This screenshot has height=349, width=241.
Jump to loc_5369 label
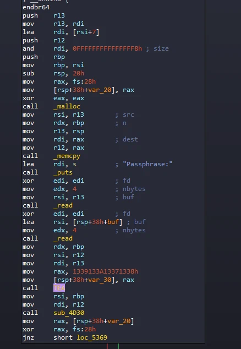pyautogui.click(x=92, y=337)
